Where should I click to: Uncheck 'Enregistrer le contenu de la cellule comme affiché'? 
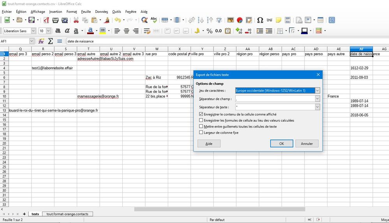click(201, 114)
